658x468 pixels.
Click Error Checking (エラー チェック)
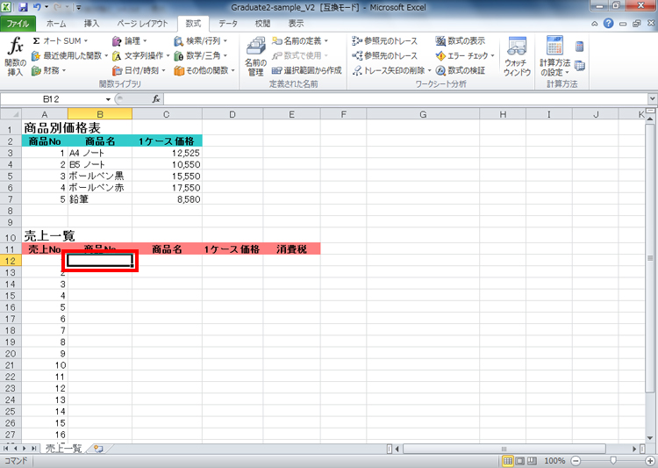(461, 55)
